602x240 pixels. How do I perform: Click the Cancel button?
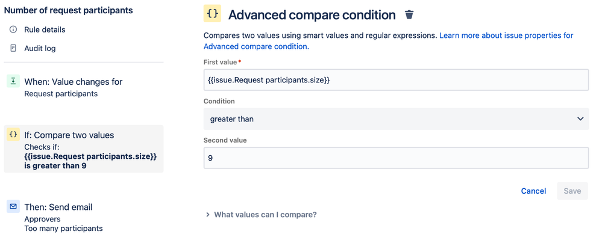[x=533, y=191]
